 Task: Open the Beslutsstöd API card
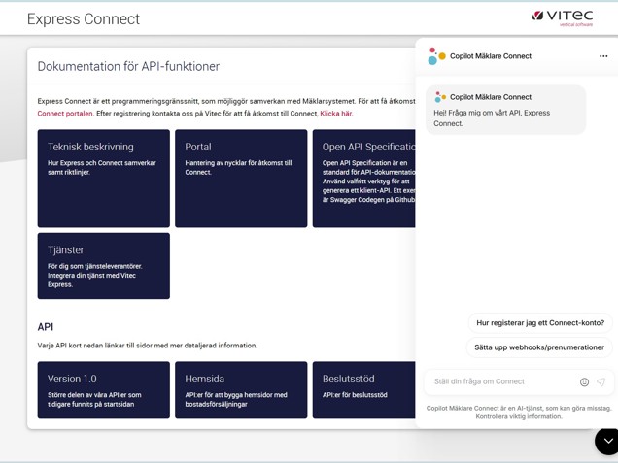(365, 389)
